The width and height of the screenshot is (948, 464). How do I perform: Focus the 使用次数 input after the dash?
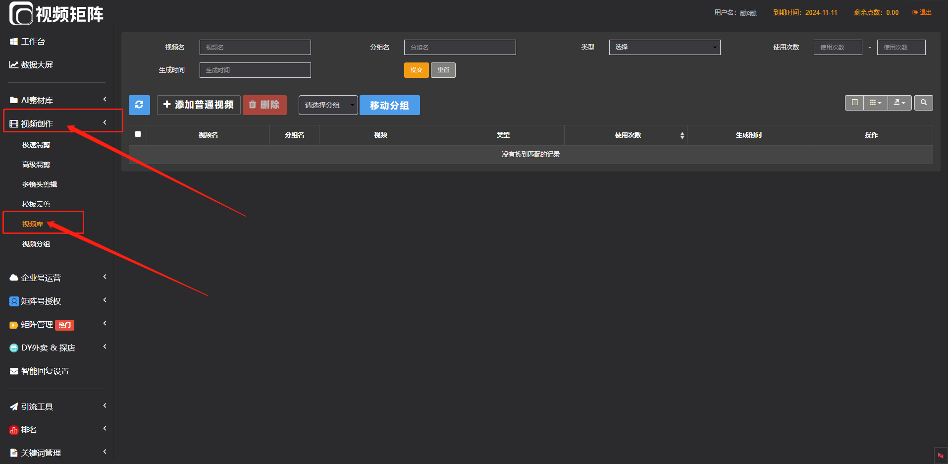(x=901, y=47)
